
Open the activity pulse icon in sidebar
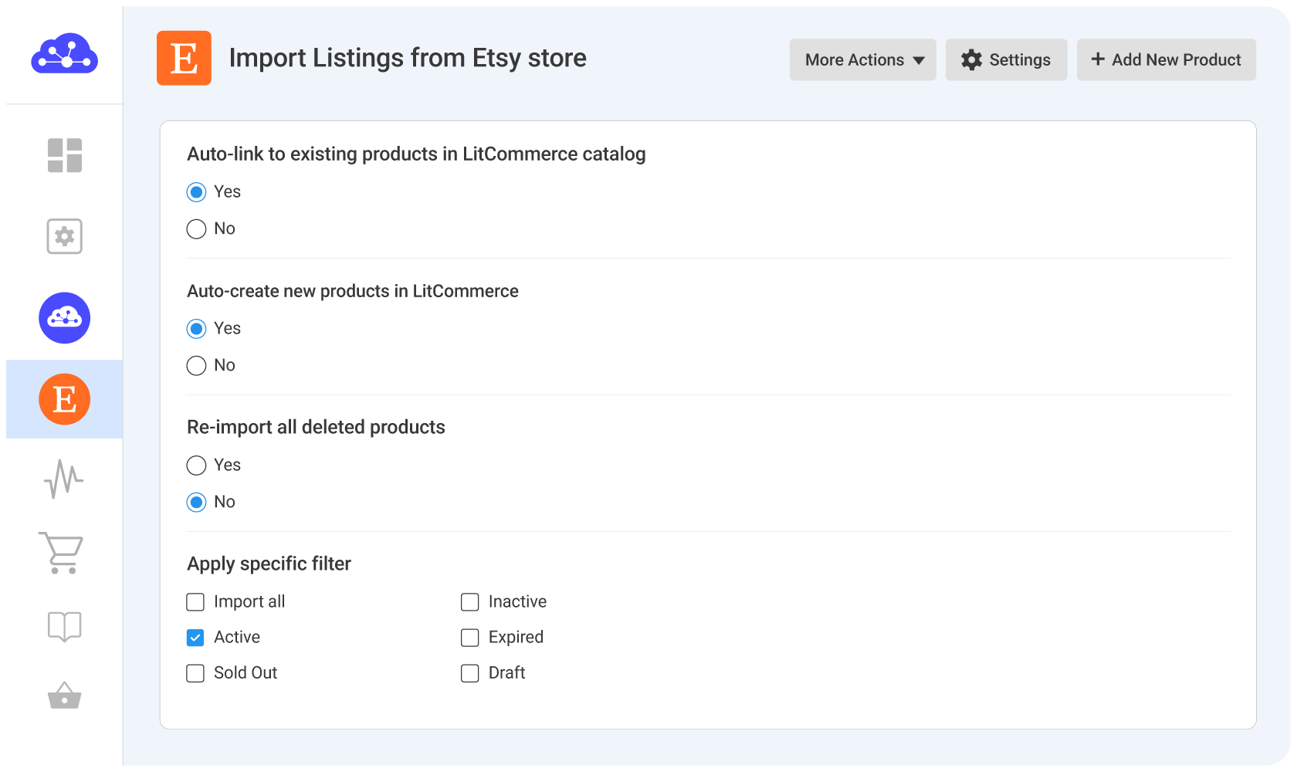(64, 479)
